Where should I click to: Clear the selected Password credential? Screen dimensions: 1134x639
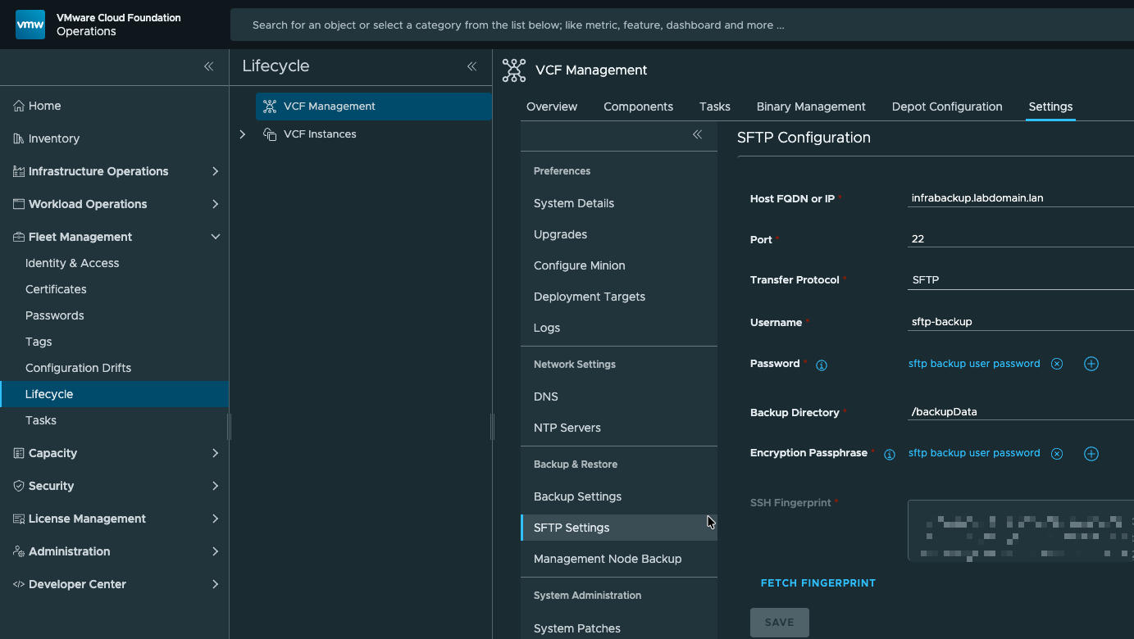click(1057, 364)
